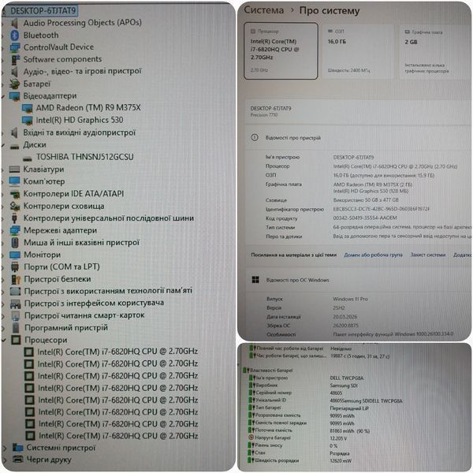The height and width of the screenshot is (473, 473).
Task: Click the Системні пристрої folder icon
Action: tap(17, 448)
